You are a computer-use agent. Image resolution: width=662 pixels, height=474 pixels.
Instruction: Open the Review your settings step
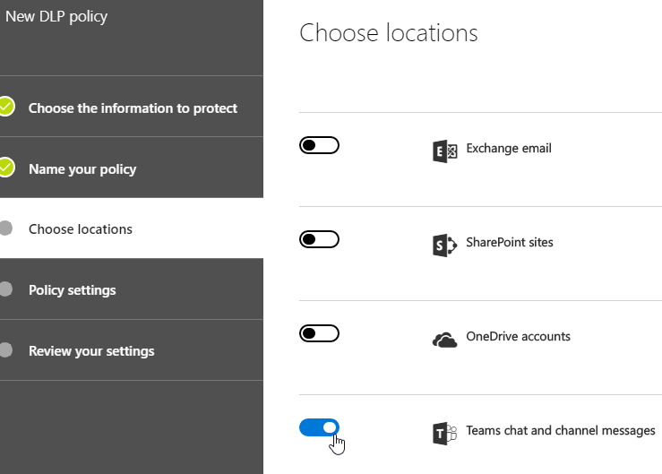(x=91, y=351)
